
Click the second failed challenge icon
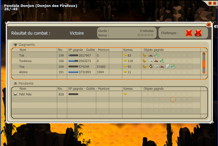[198, 33]
